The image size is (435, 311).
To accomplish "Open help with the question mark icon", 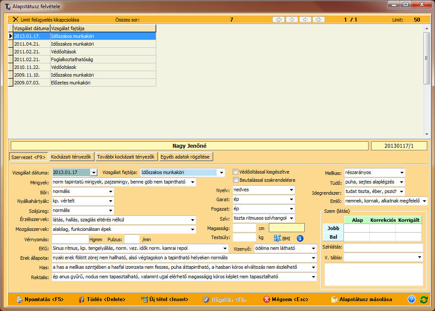I will coord(411,299).
